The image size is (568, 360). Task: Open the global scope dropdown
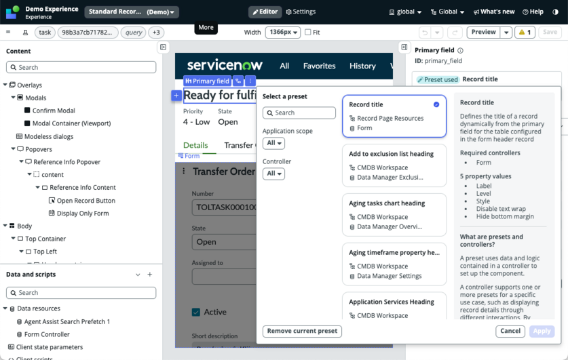(x=405, y=12)
